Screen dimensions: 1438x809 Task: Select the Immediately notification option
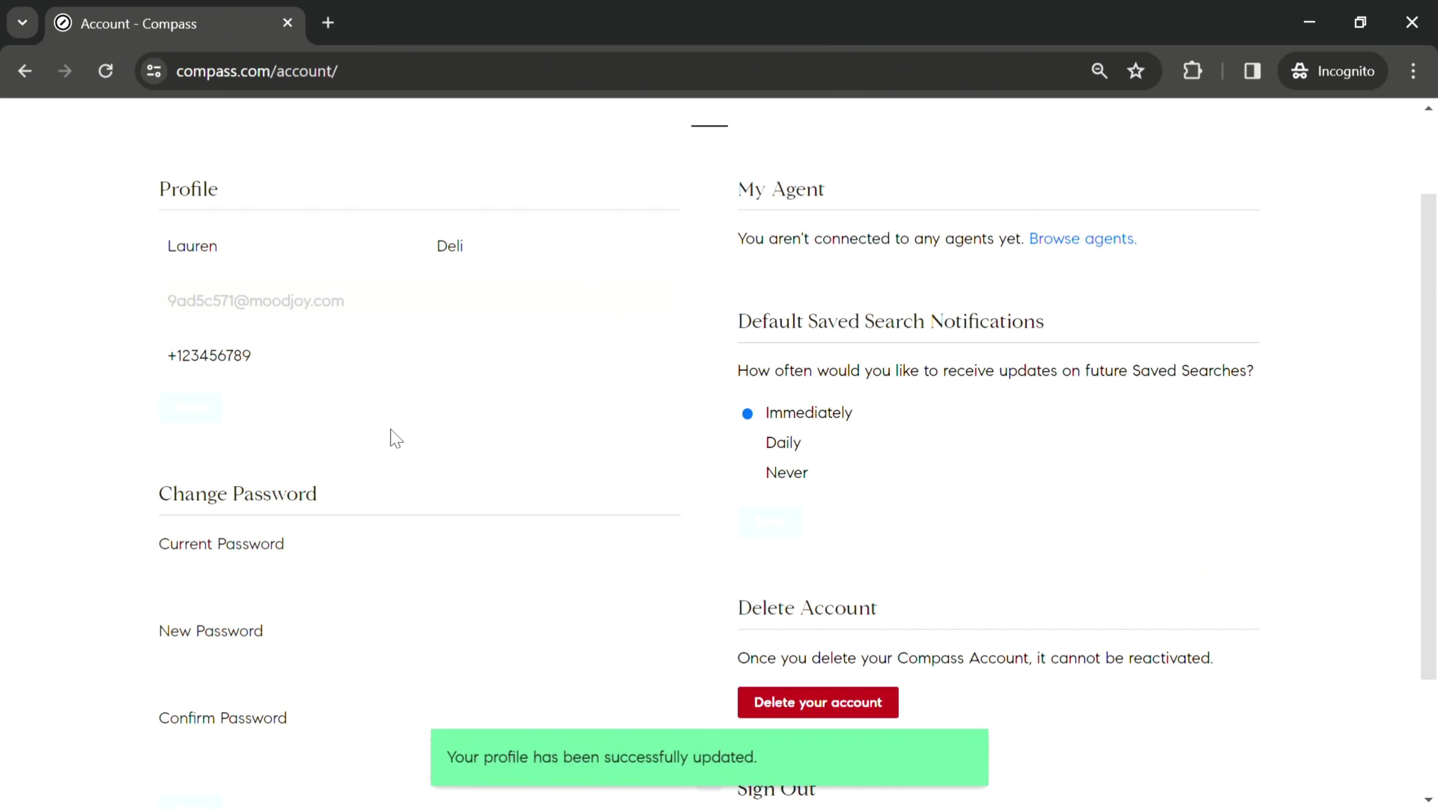pyautogui.click(x=747, y=414)
